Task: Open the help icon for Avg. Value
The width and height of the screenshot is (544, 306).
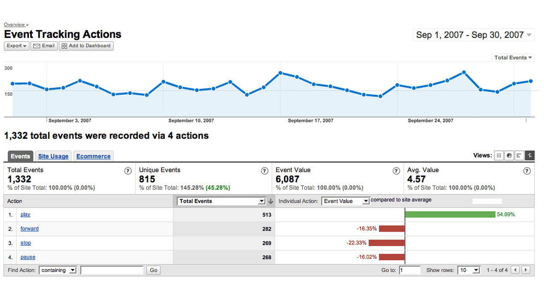Action: [527, 171]
